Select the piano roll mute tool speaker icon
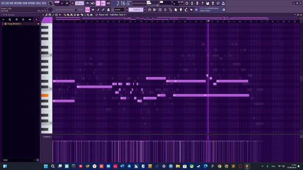Viewport: 303px width, 170px height. 78,15
